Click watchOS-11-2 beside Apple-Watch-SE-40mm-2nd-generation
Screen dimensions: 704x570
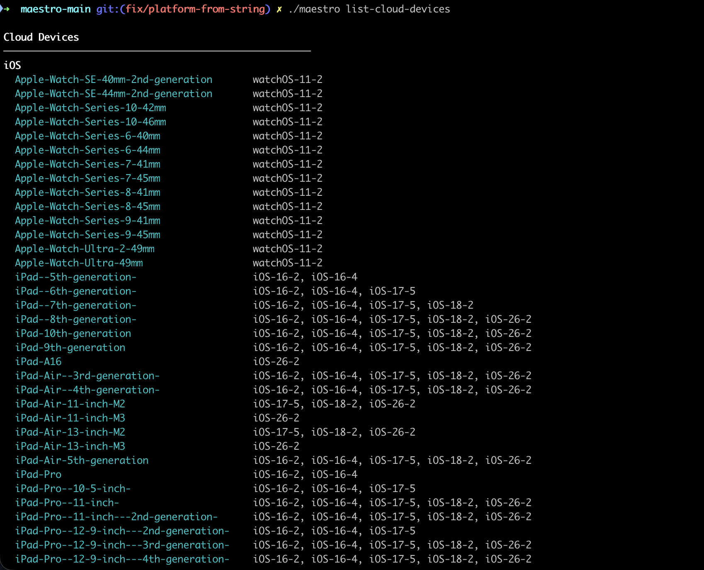click(288, 80)
